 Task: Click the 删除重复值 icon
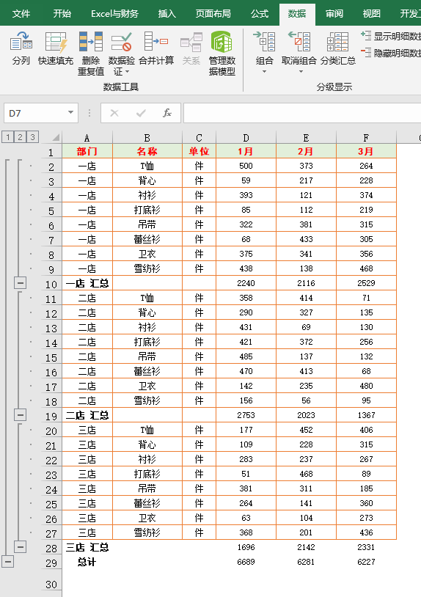pos(91,42)
